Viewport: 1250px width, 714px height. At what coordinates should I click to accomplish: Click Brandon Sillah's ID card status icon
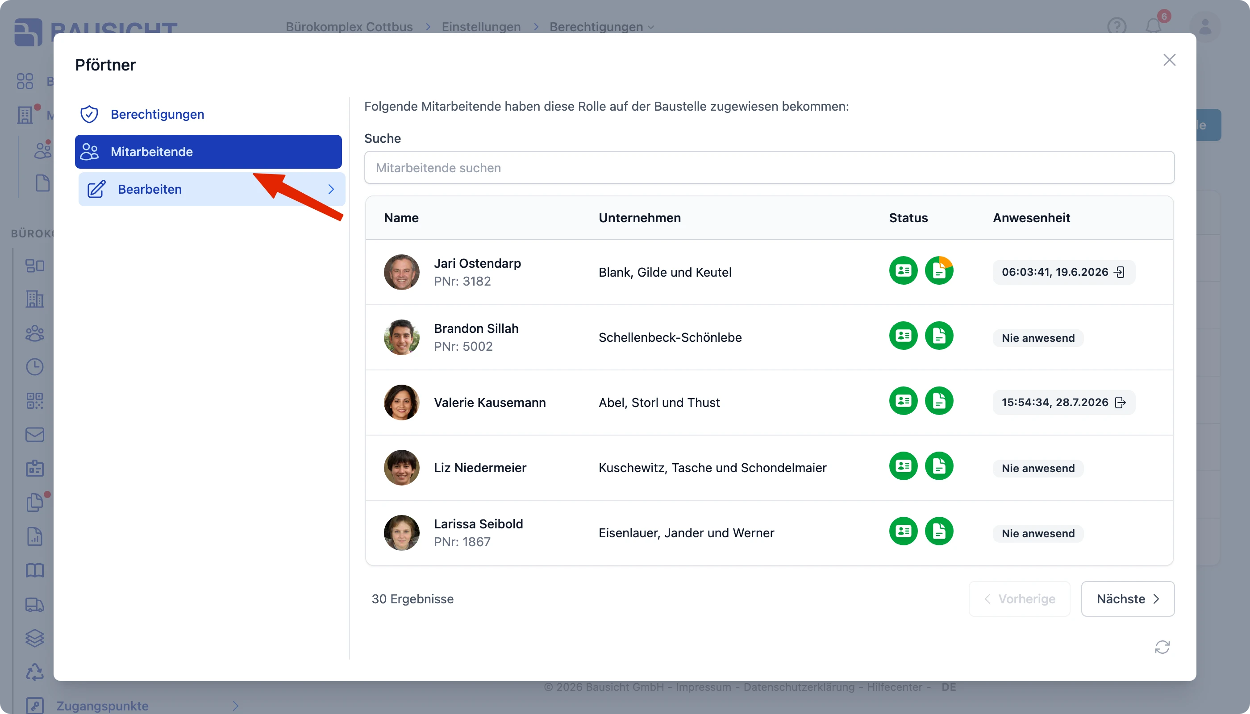(903, 336)
